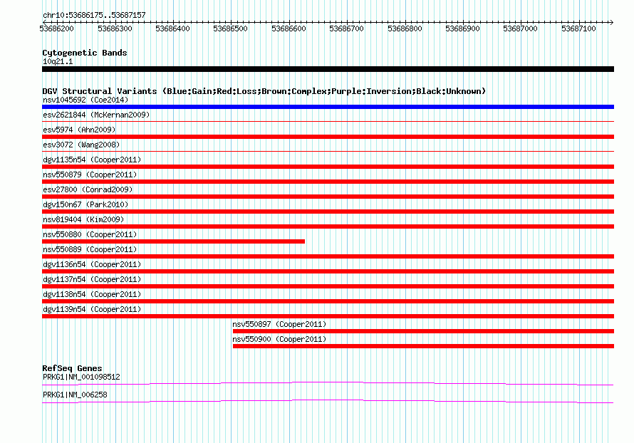The height and width of the screenshot is (443, 634).
Task: Select the red bar under dgv1136n54
Action: (328, 271)
